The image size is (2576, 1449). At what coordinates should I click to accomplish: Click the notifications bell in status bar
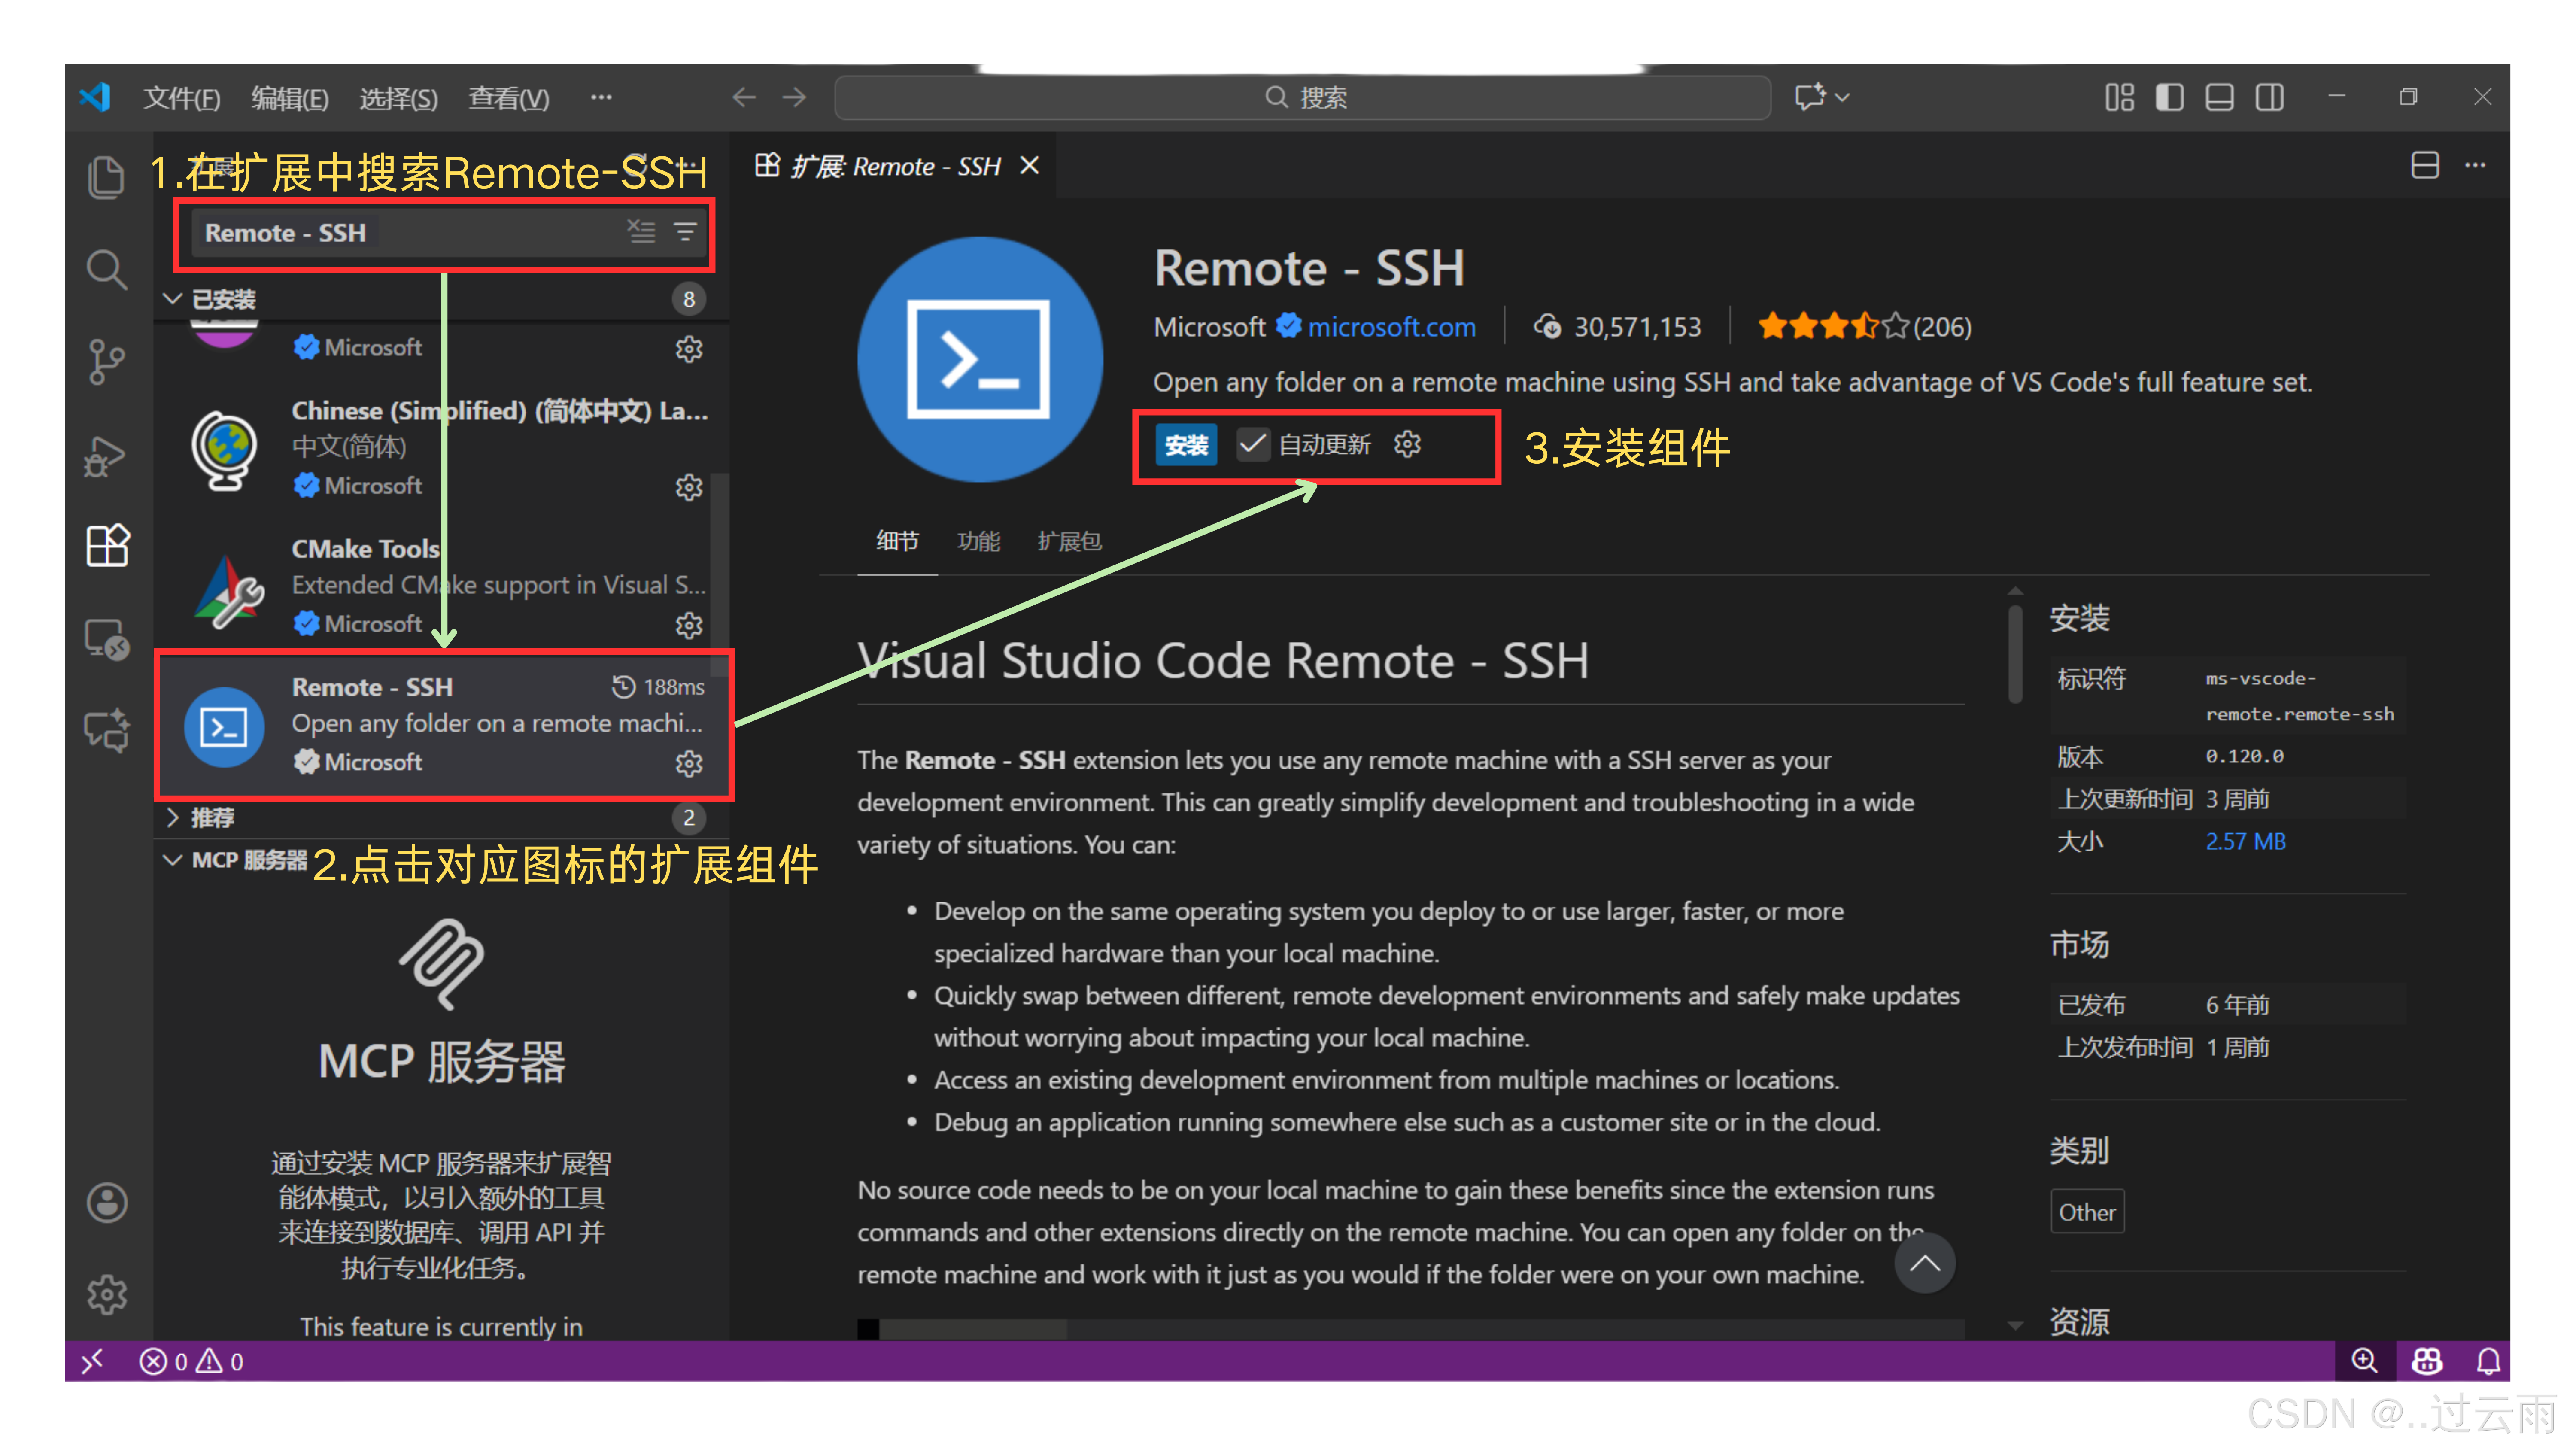click(x=2488, y=1361)
